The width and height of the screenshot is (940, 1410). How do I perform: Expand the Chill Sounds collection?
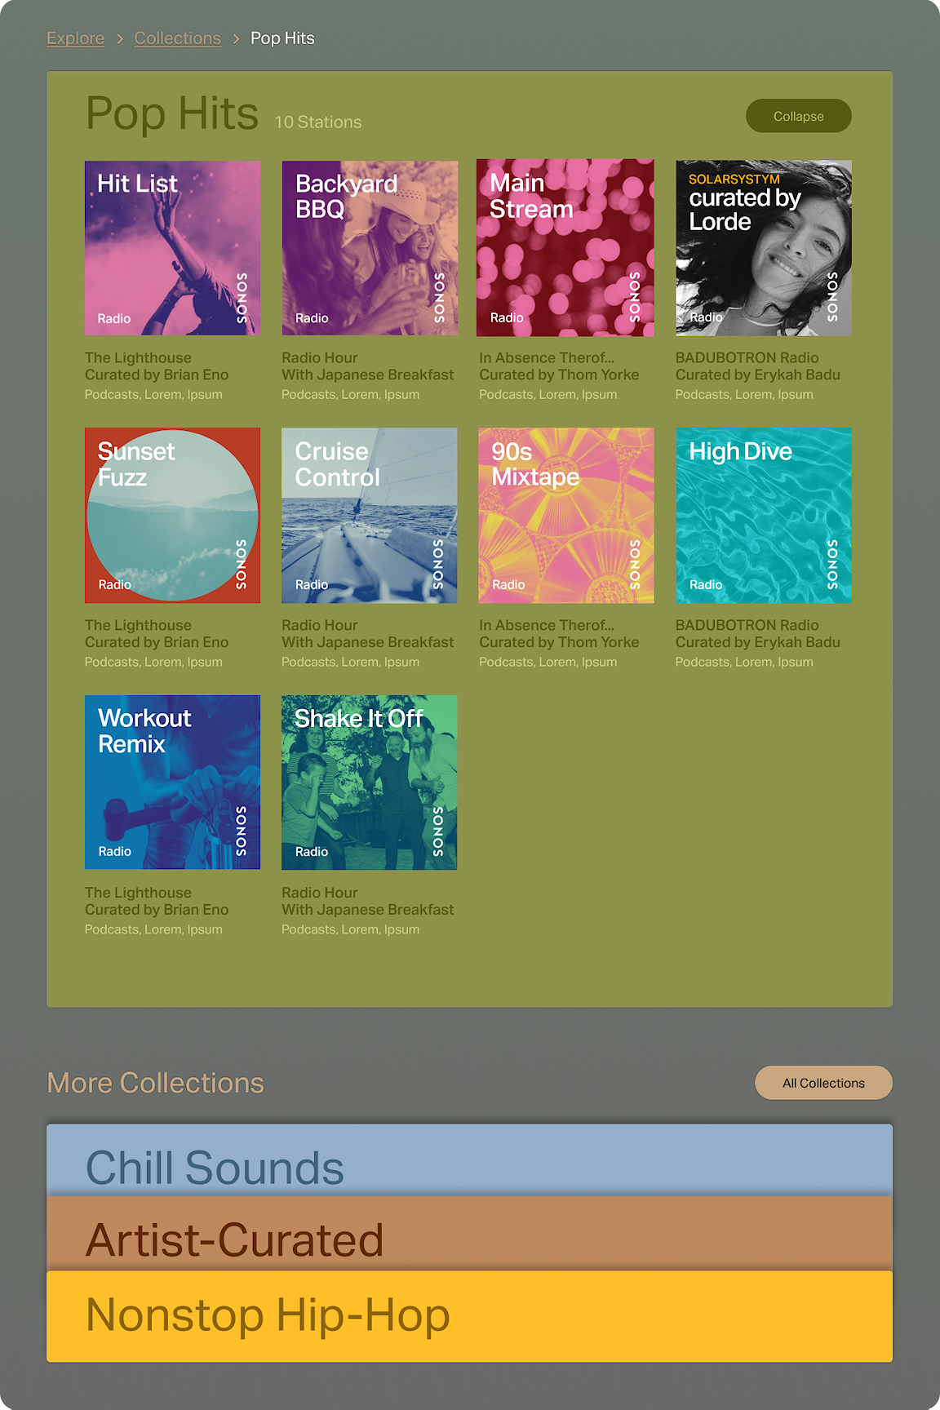(x=469, y=1160)
